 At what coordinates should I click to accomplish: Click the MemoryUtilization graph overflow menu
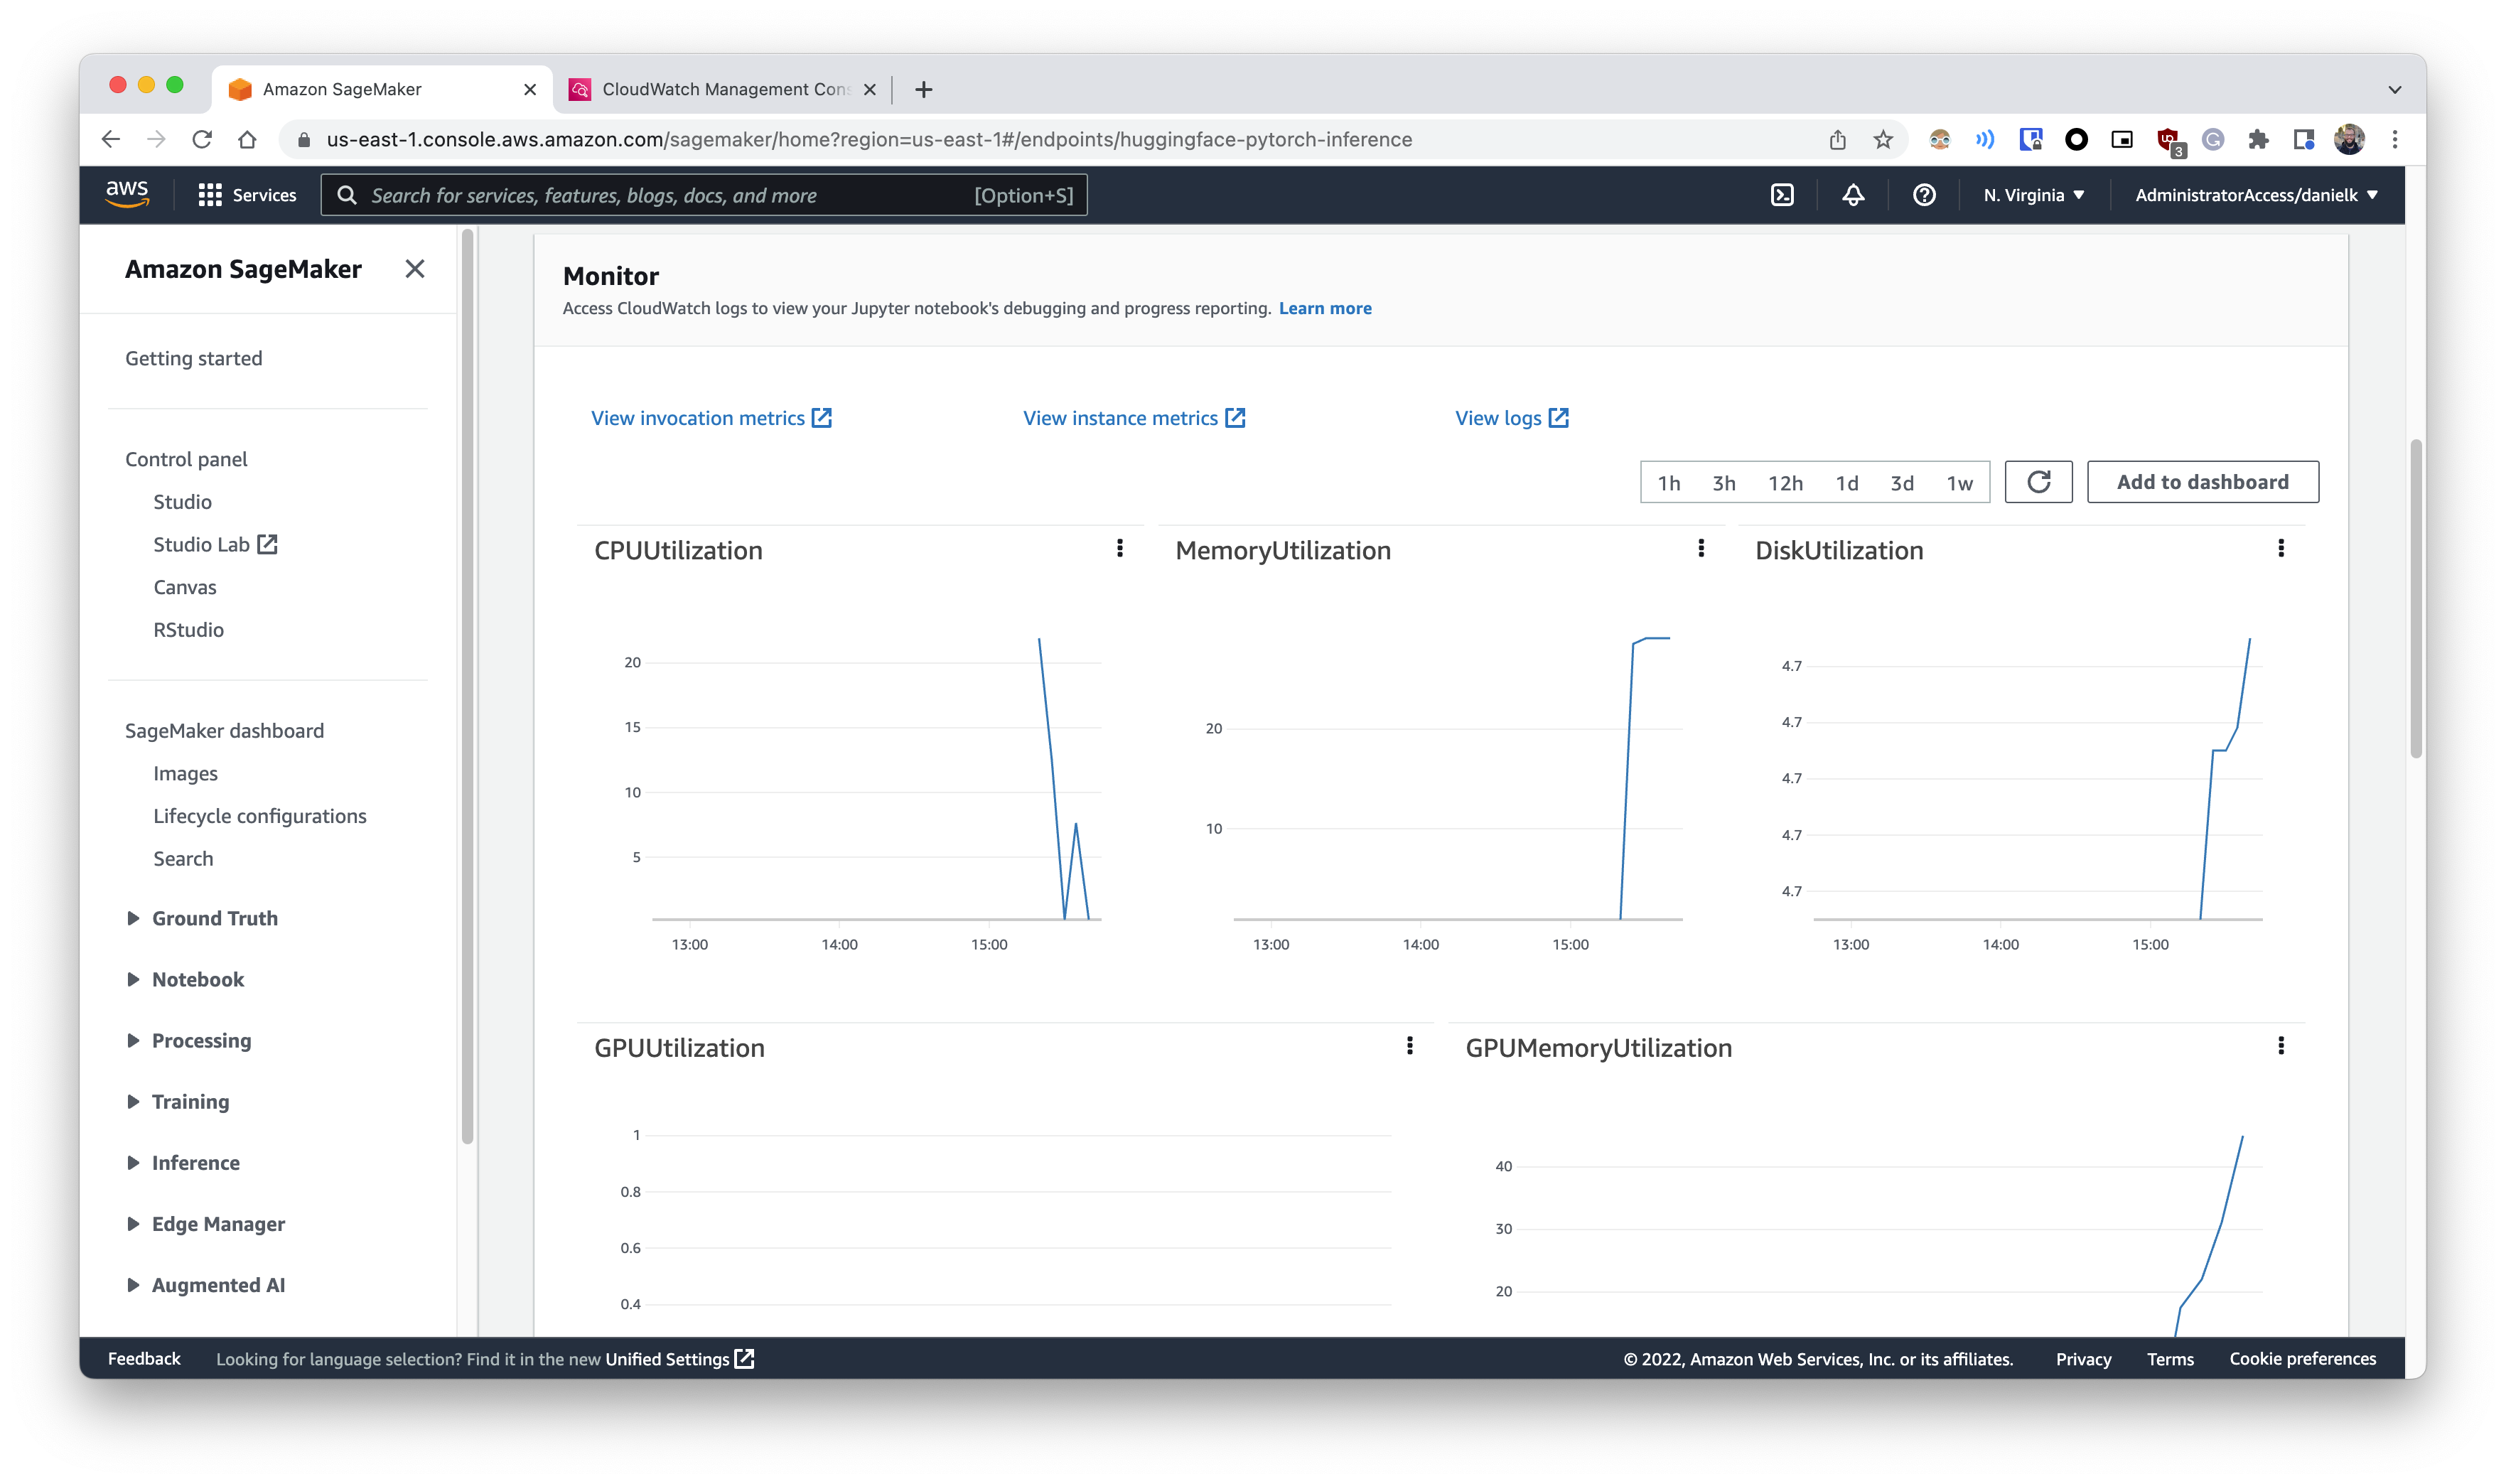tap(1699, 548)
